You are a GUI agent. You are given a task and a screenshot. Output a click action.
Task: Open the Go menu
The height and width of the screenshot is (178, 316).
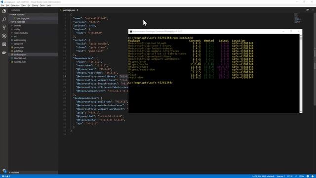pos(29,5)
